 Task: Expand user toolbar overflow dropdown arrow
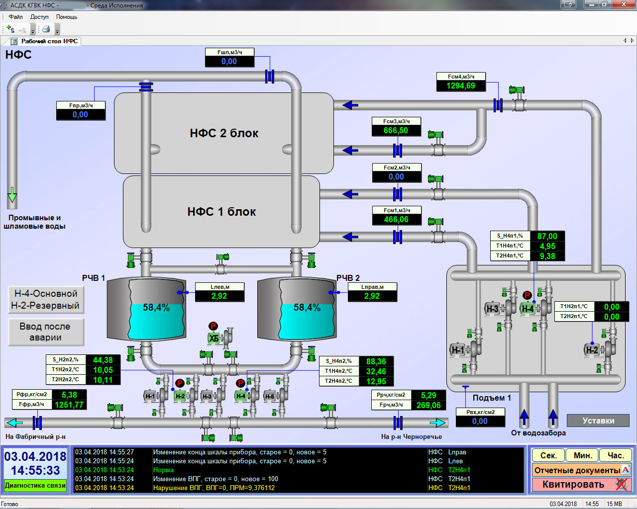click(33, 30)
